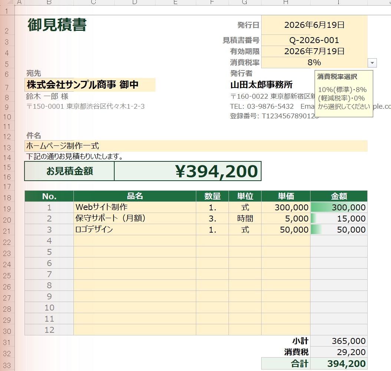Click the 発行者 label

[x=241, y=73]
